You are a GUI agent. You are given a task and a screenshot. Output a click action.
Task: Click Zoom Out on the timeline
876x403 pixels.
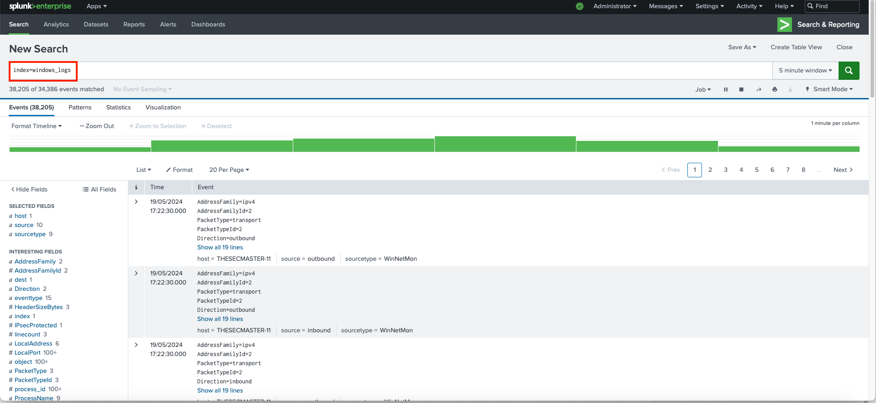pyautogui.click(x=97, y=126)
